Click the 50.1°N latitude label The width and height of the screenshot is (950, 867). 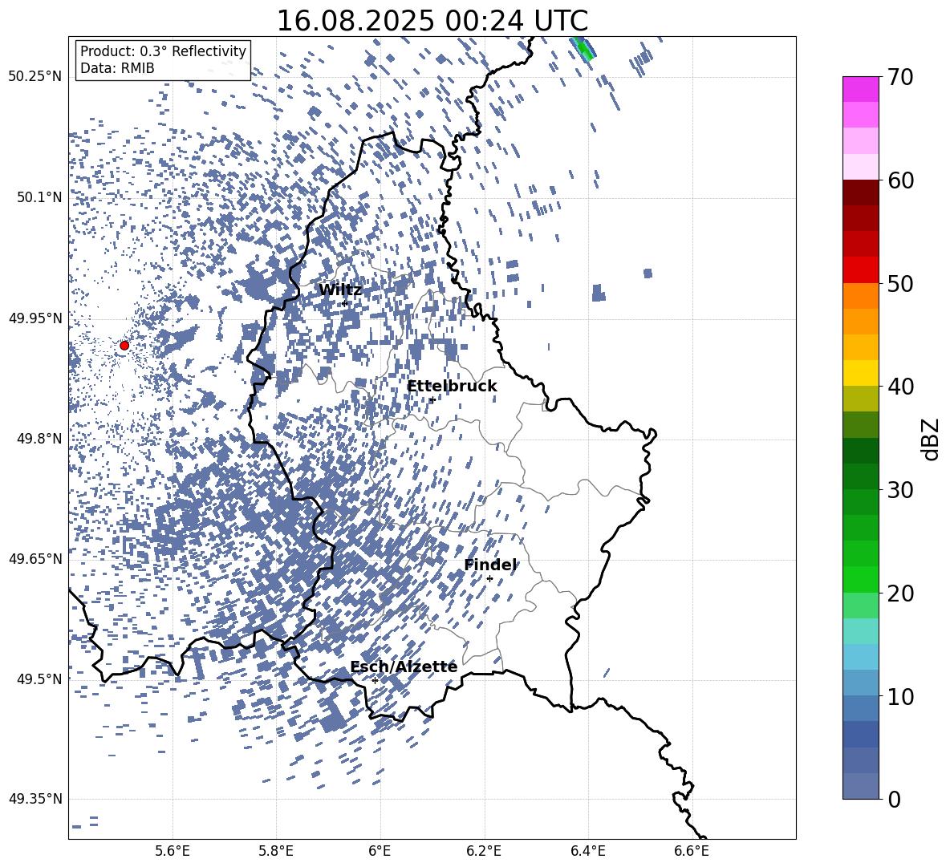[39, 197]
